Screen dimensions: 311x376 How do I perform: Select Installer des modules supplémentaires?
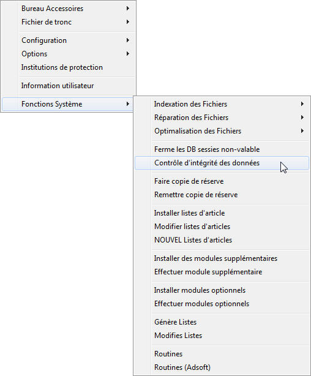click(222, 258)
